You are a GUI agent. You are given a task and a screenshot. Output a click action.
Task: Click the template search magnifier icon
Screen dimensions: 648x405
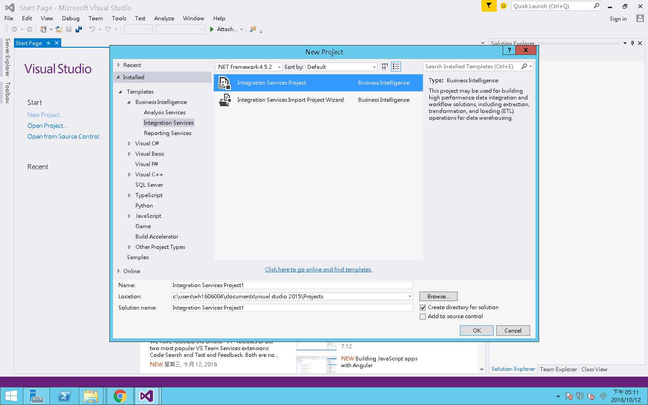tap(524, 66)
